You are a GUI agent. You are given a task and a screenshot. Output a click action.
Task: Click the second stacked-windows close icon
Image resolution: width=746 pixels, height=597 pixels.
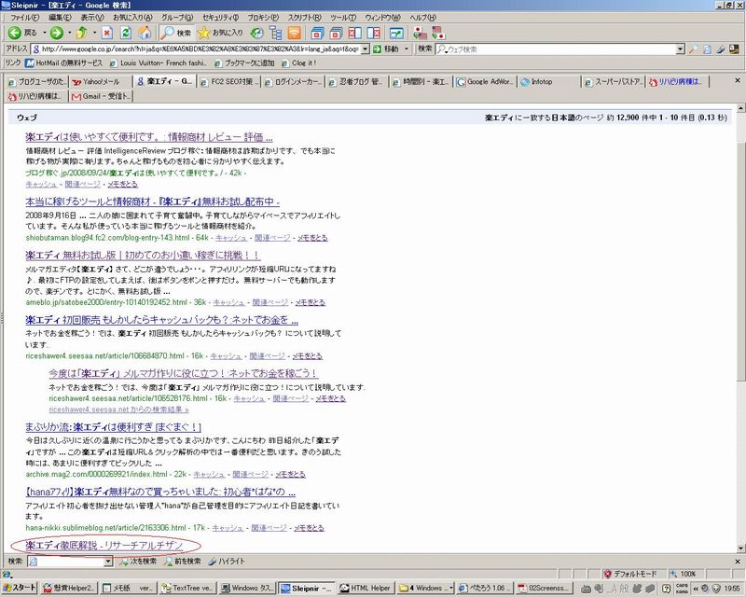coord(336,33)
